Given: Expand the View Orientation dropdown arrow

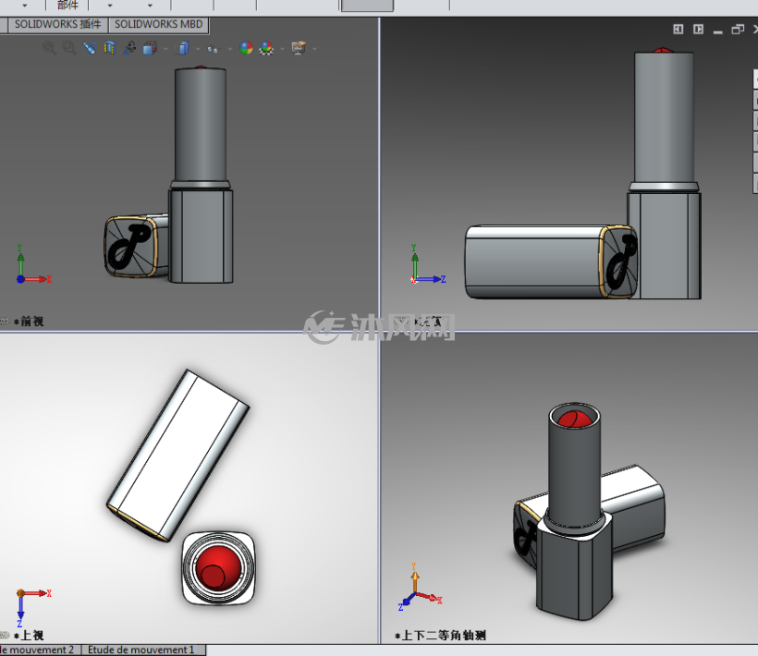Looking at the screenshot, I should point(165,49).
